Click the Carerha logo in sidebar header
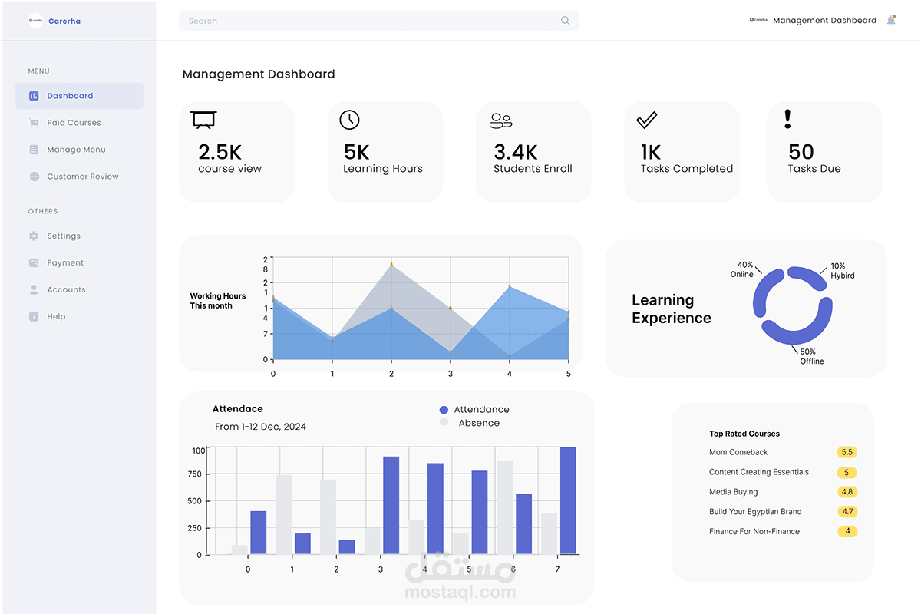921x614 pixels. (x=35, y=21)
